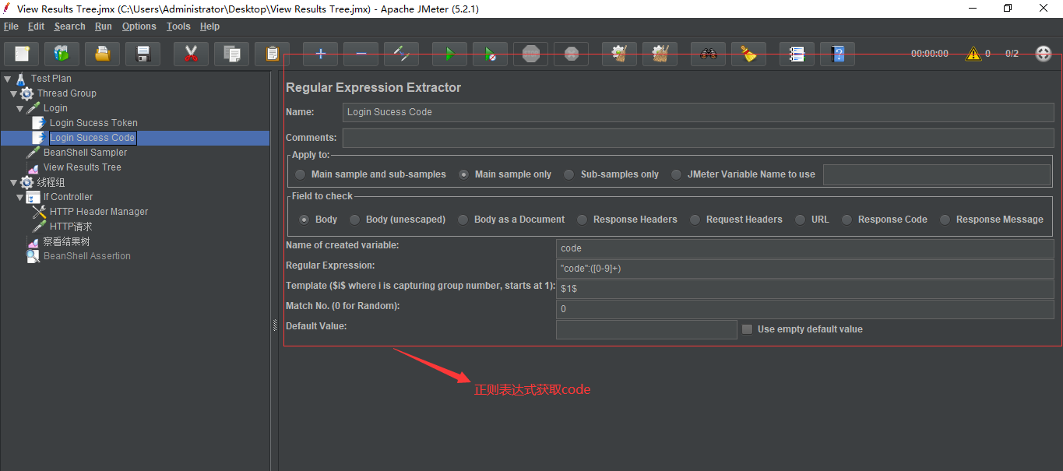Viewport: 1063px width, 471px height.
Task: Collapse the Test Plan tree node
Action: click(x=7, y=79)
